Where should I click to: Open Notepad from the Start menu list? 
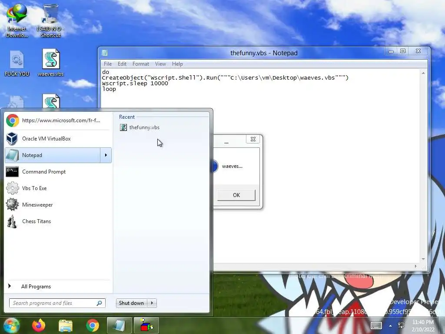(x=53, y=155)
